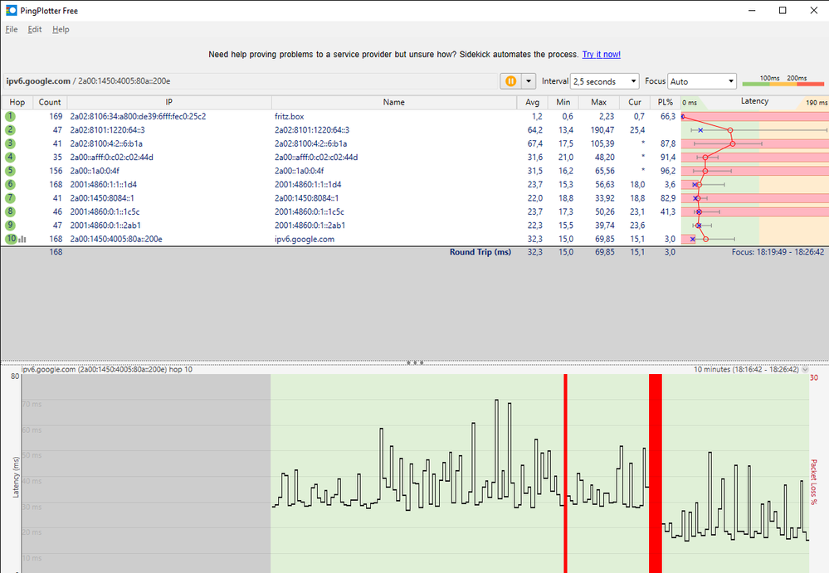
Task: Click the Max column header
Action: [x=599, y=103]
